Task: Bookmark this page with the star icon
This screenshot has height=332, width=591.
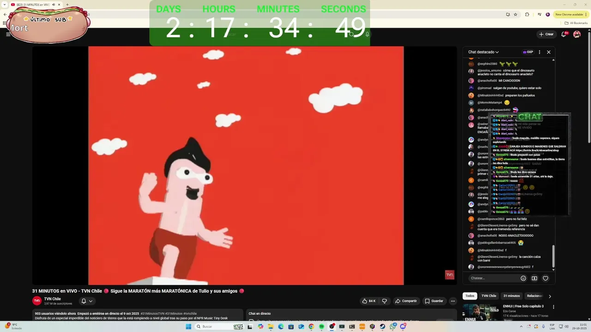Action: [516, 14]
